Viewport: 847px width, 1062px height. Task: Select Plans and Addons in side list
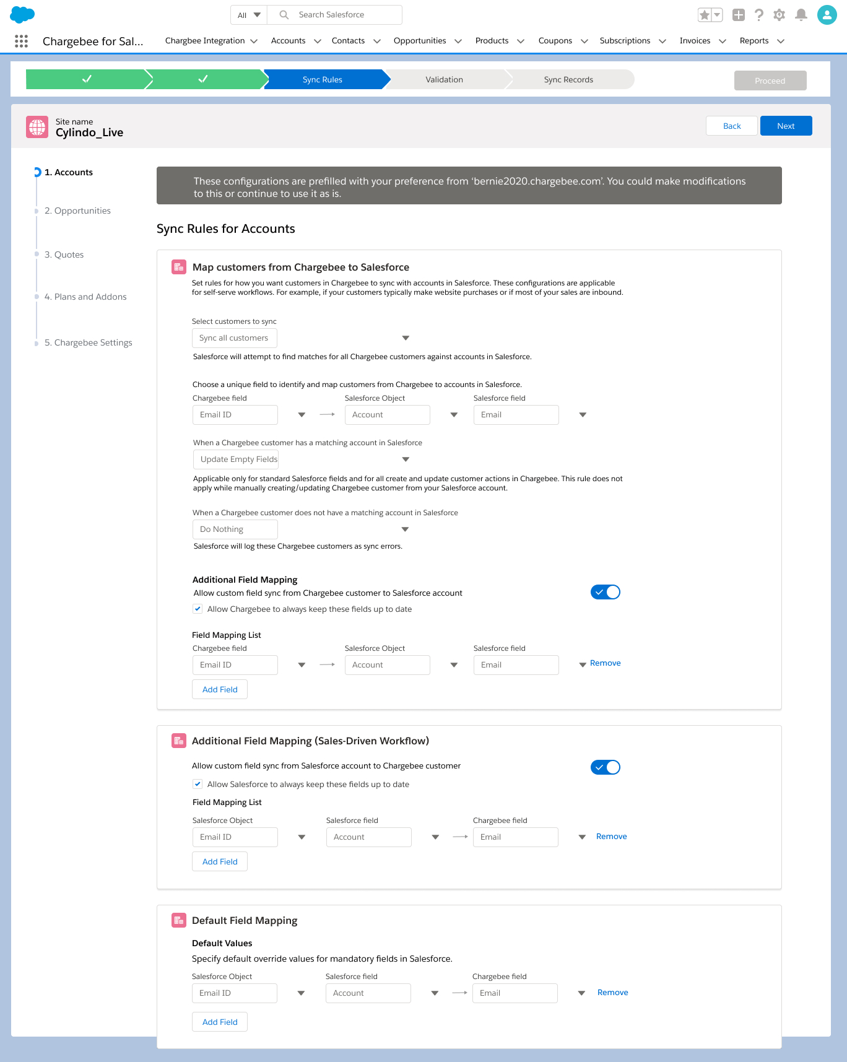pyautogui.click(x=85, y=297)
